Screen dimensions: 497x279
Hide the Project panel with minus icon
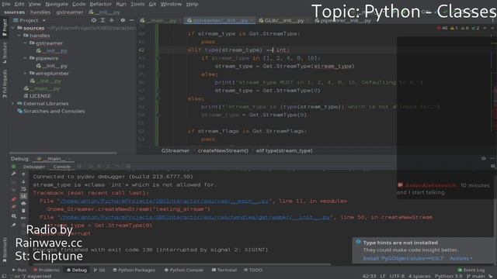tap(131, 20)
